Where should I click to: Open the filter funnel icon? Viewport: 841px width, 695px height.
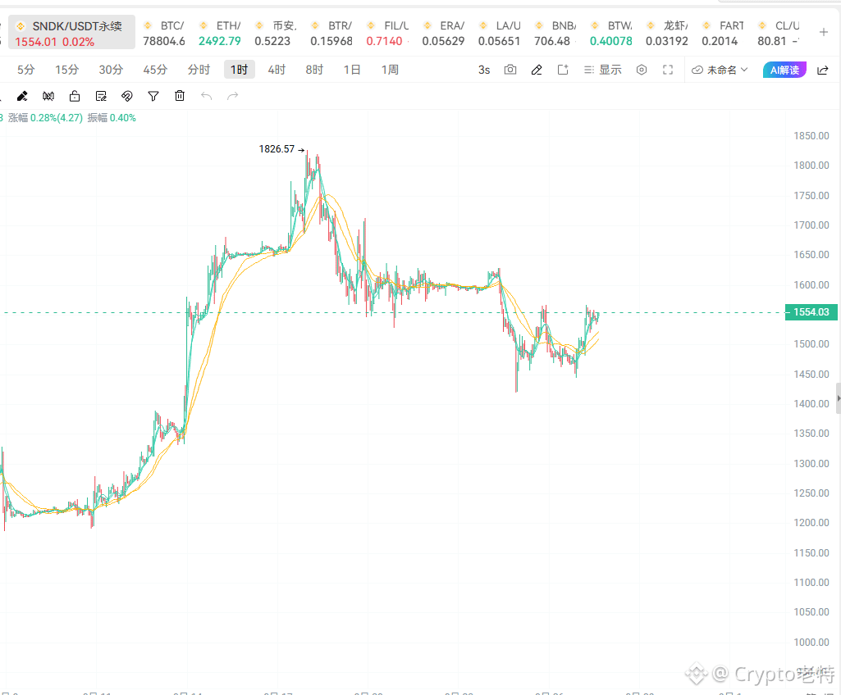pyautogui.click(x=153, y=96)
